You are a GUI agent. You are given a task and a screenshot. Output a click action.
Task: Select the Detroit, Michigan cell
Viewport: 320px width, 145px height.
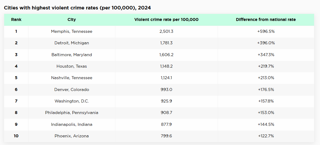pos(71,43)
